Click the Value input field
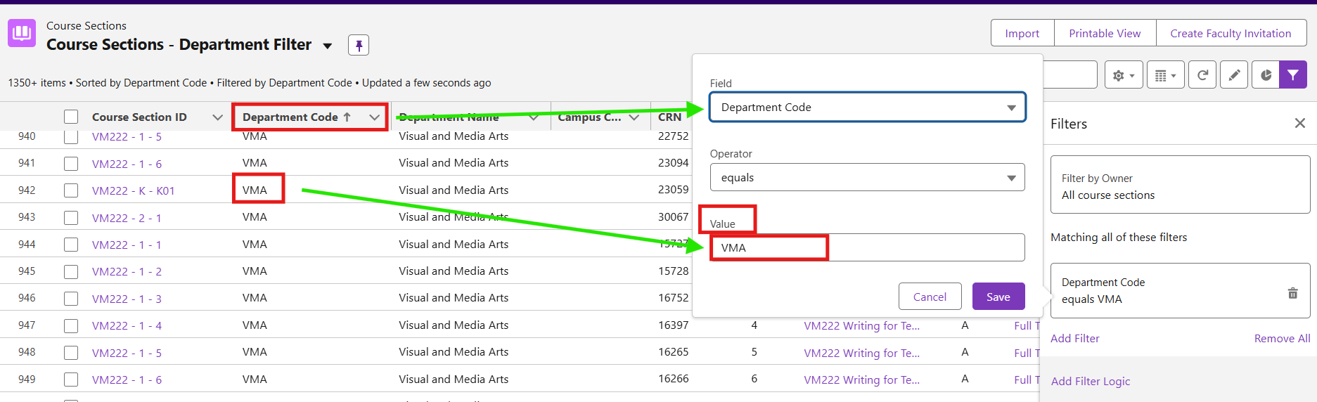 [x=867, y=248]
